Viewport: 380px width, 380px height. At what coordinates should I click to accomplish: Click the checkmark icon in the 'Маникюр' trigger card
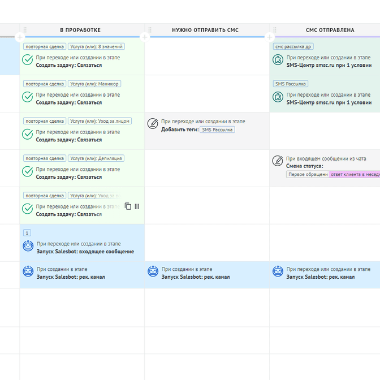[x=27, y=97]
